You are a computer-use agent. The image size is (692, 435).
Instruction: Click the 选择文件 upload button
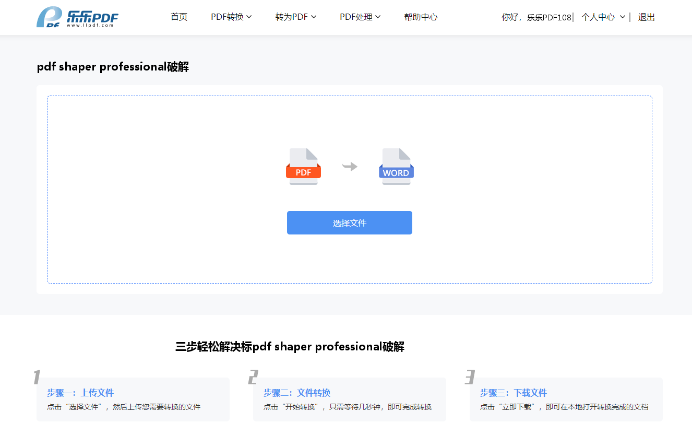tap(350, 223)
